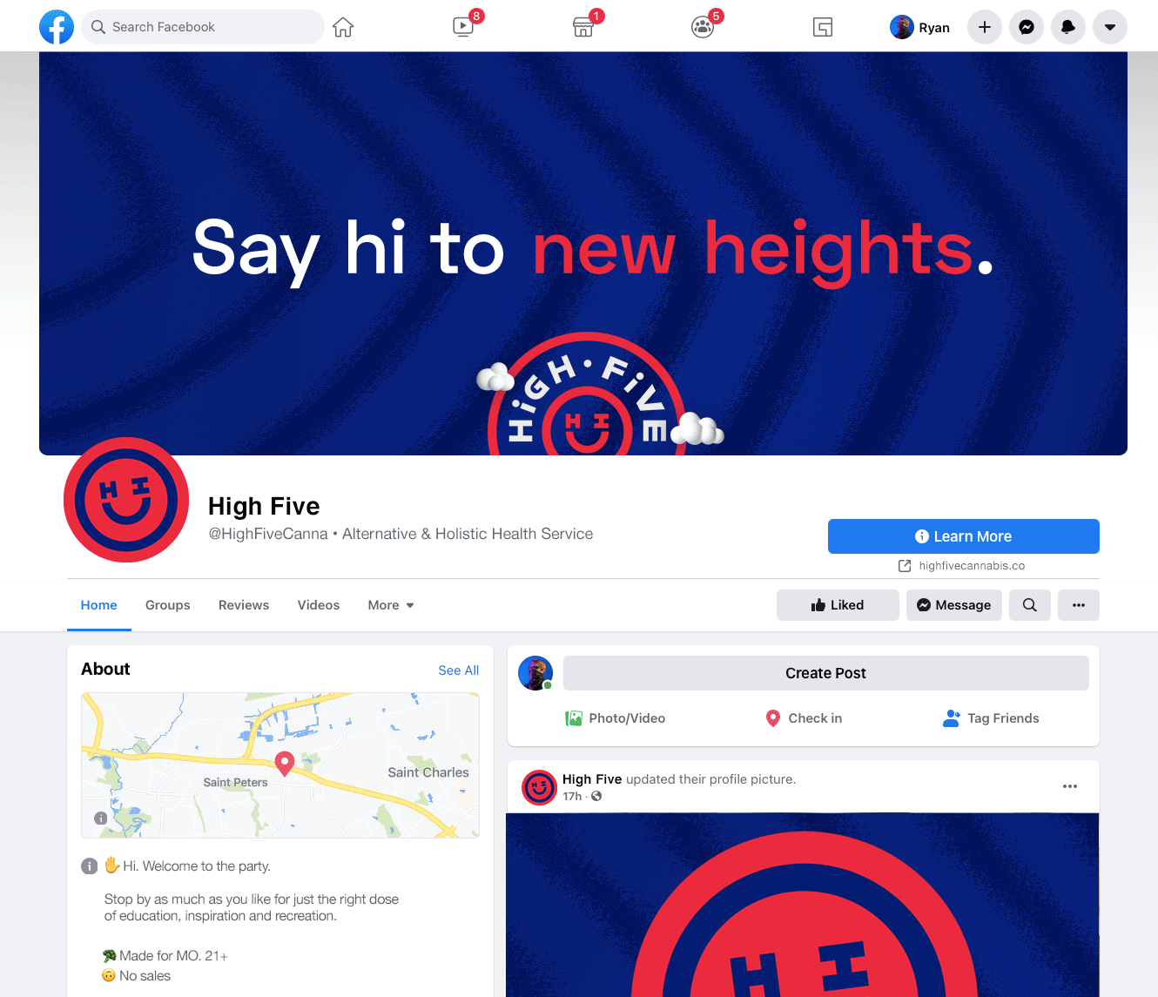Open See All in About section
Screen dimensions: 1158x997
(x=459, y=670)
